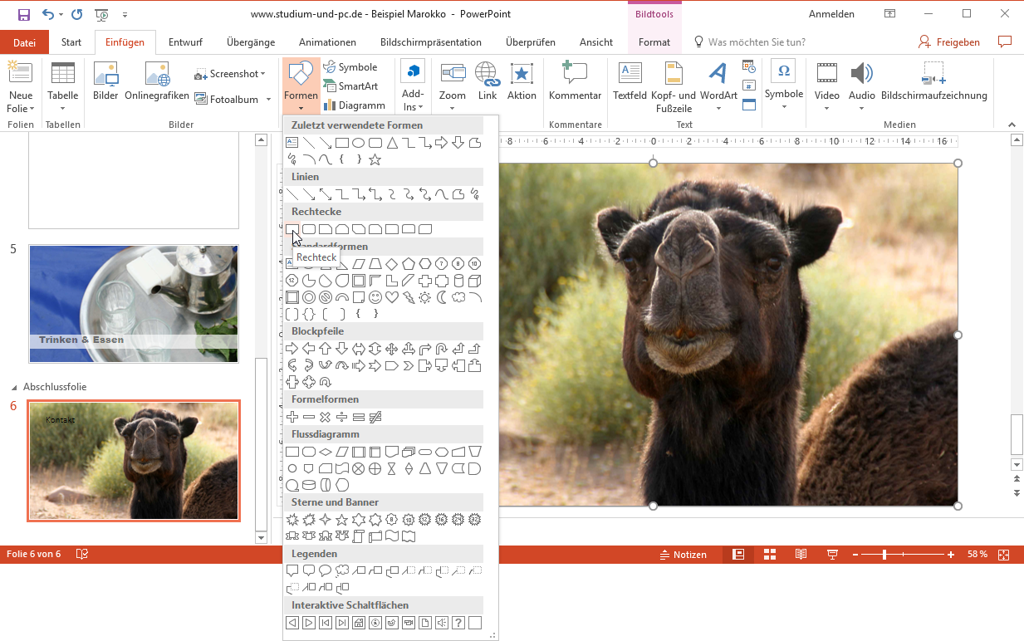Select the Help question-mark action button
Viewport: 1024px width, 641px height.
[458, 623]
